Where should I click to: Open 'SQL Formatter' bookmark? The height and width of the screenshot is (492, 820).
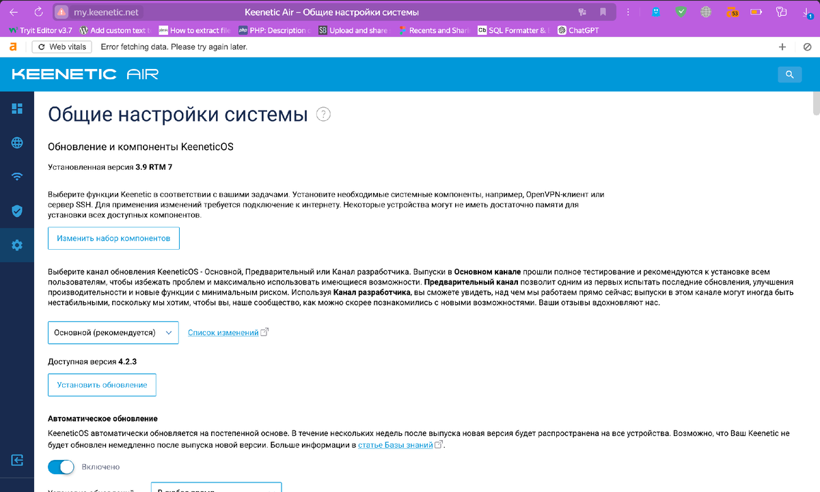tap(513, 30)
